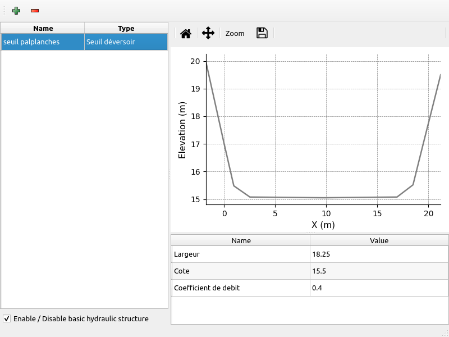This screenshot has width=449, height=337.
Task: Click the parameter Value column header
Action: tap(379, 240)
